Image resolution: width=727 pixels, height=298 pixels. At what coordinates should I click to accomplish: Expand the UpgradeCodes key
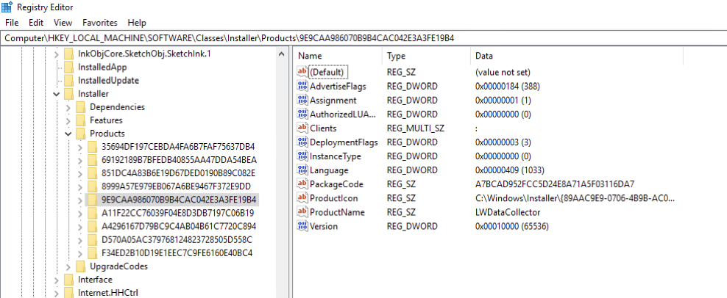pos(68,266)
